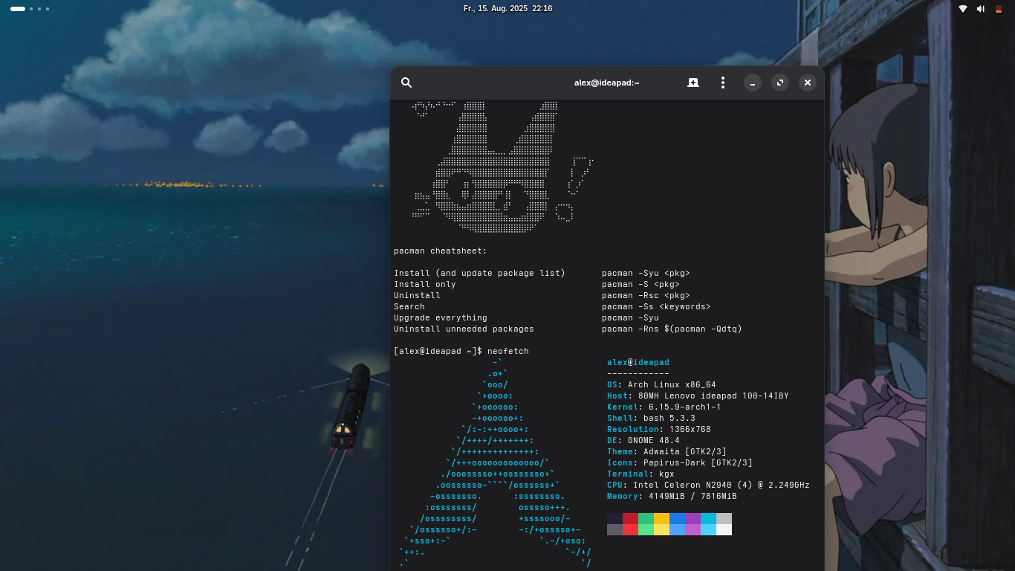Click the "Memory: 4149MiB / 7816MiB" line

coord(672,497)
